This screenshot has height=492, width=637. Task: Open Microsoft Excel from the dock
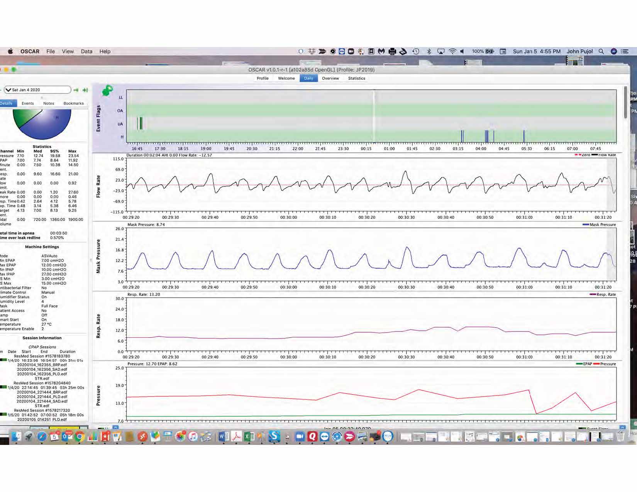click(249, 436)
